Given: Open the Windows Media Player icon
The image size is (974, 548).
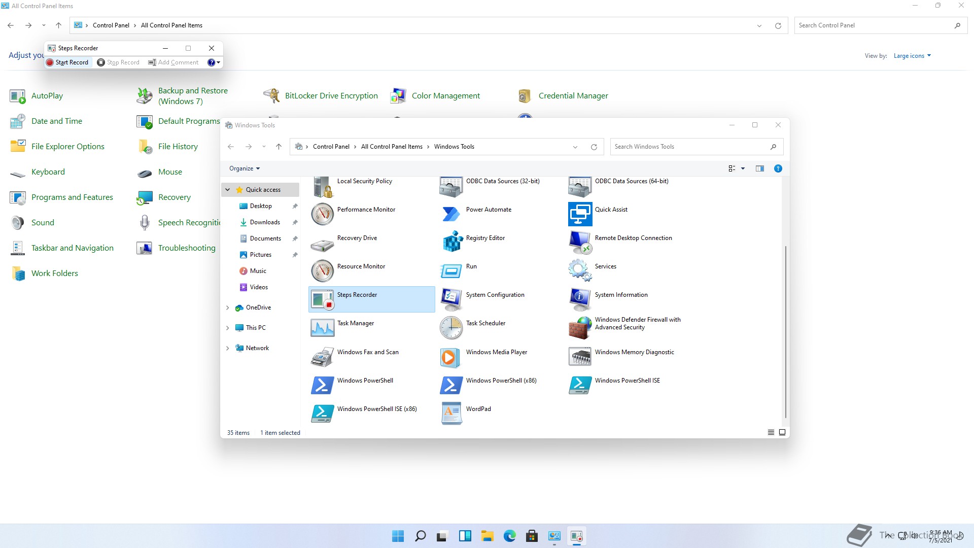Looking at the screenshot, I should [451, 357].
